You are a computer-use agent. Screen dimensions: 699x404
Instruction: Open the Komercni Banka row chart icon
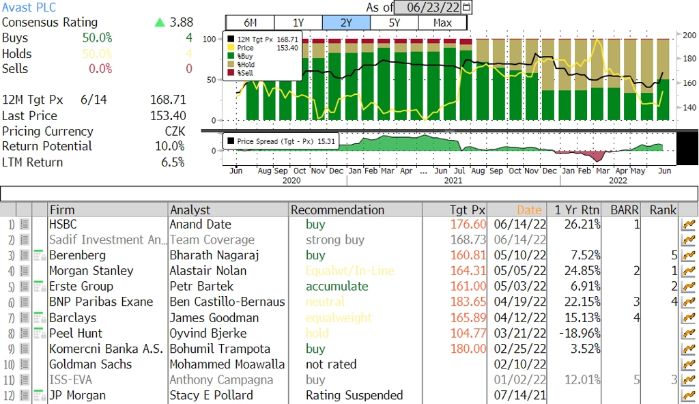pos(689,349)
